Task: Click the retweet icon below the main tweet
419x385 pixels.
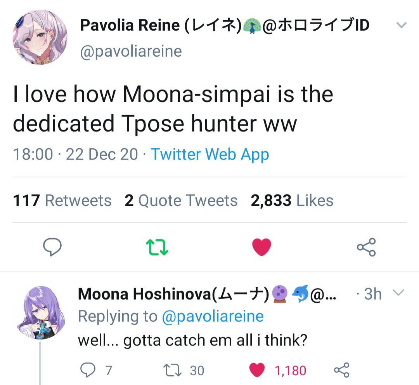Action: 157,246
